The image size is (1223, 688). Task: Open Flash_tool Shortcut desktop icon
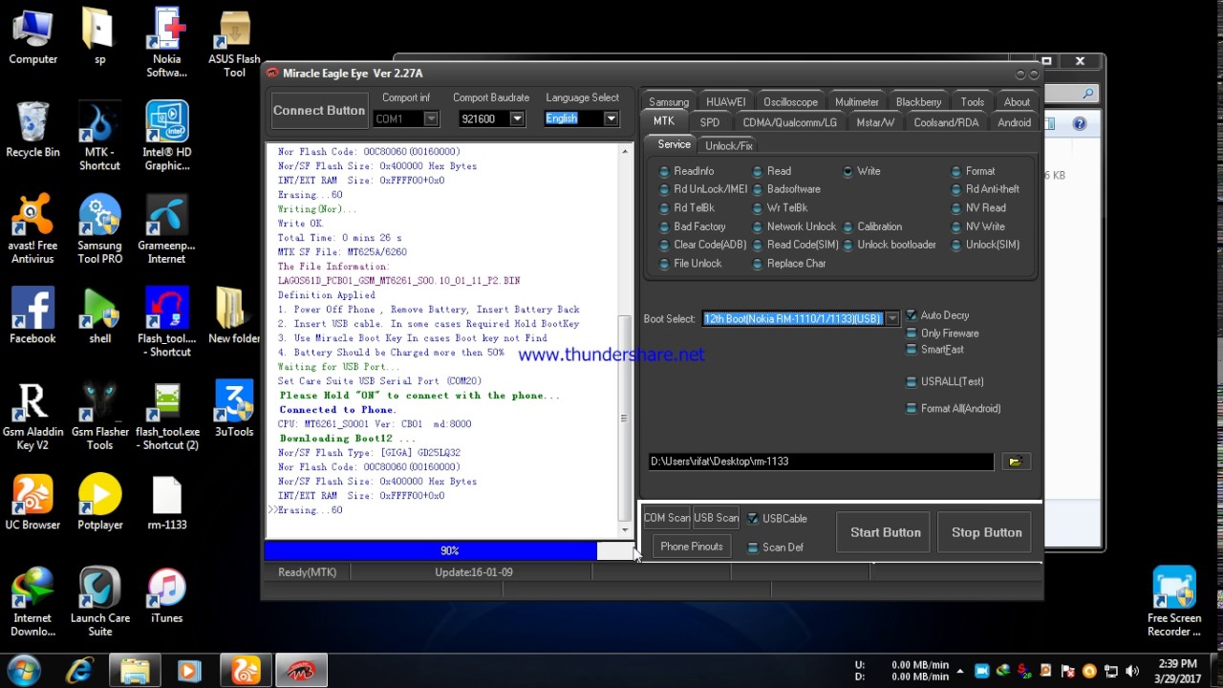coord(166,323)
